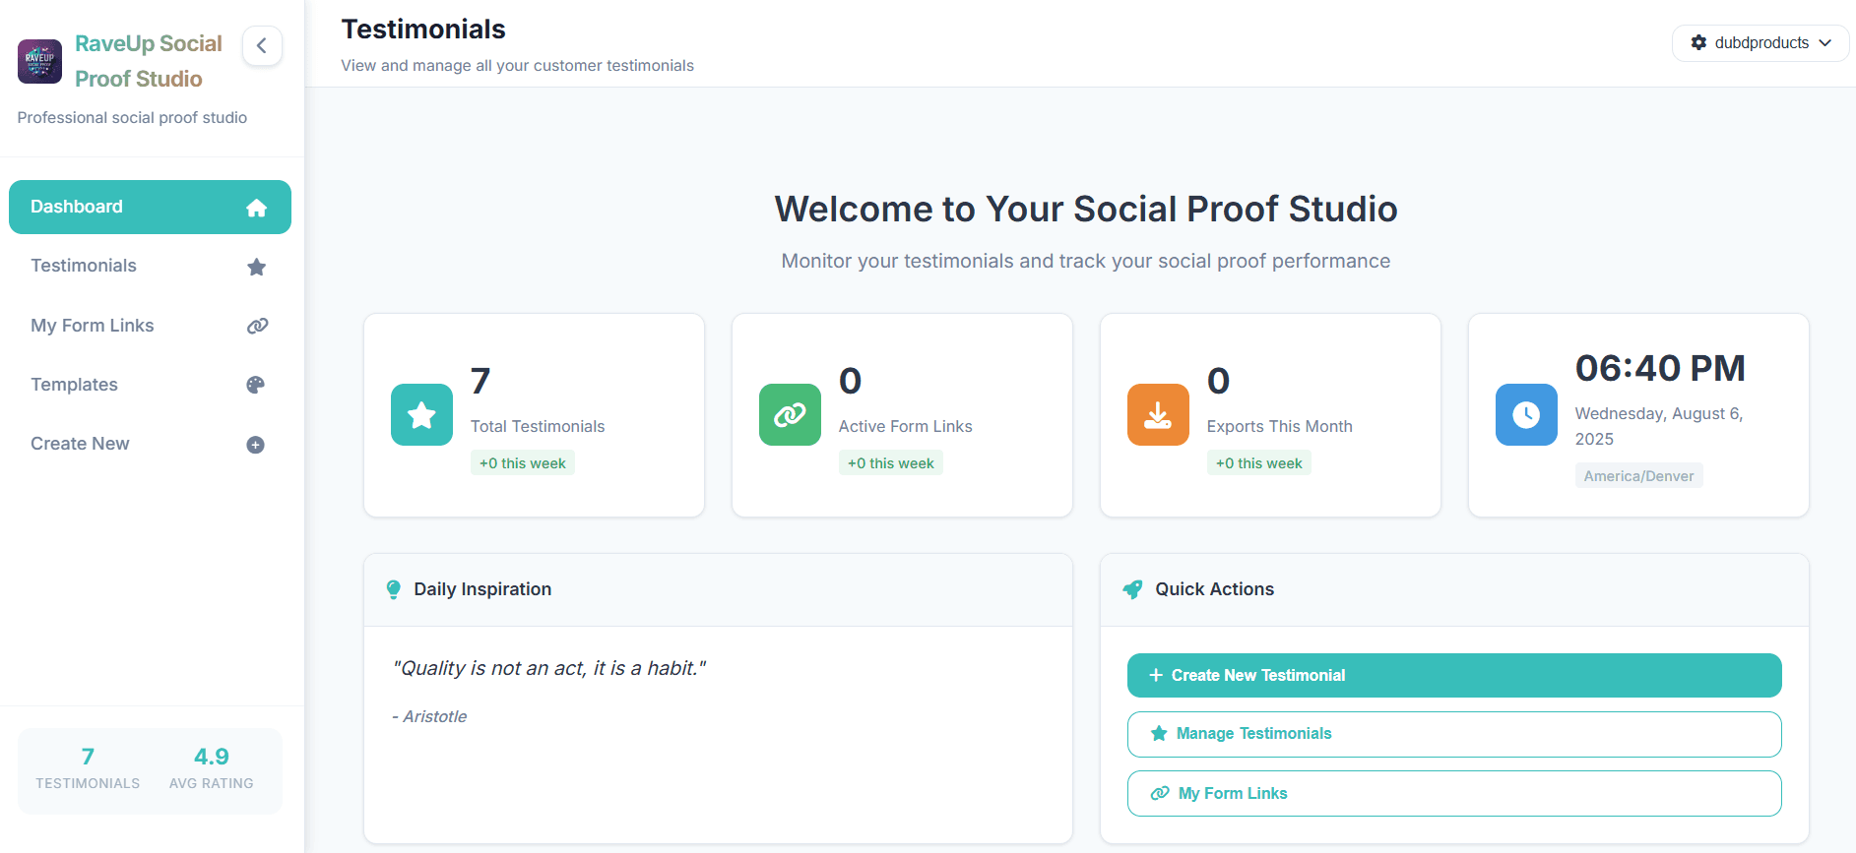Click the star icon next to Testimonials
The height and width of the screenshot is (853, 1856).
(x=256, y=267)
